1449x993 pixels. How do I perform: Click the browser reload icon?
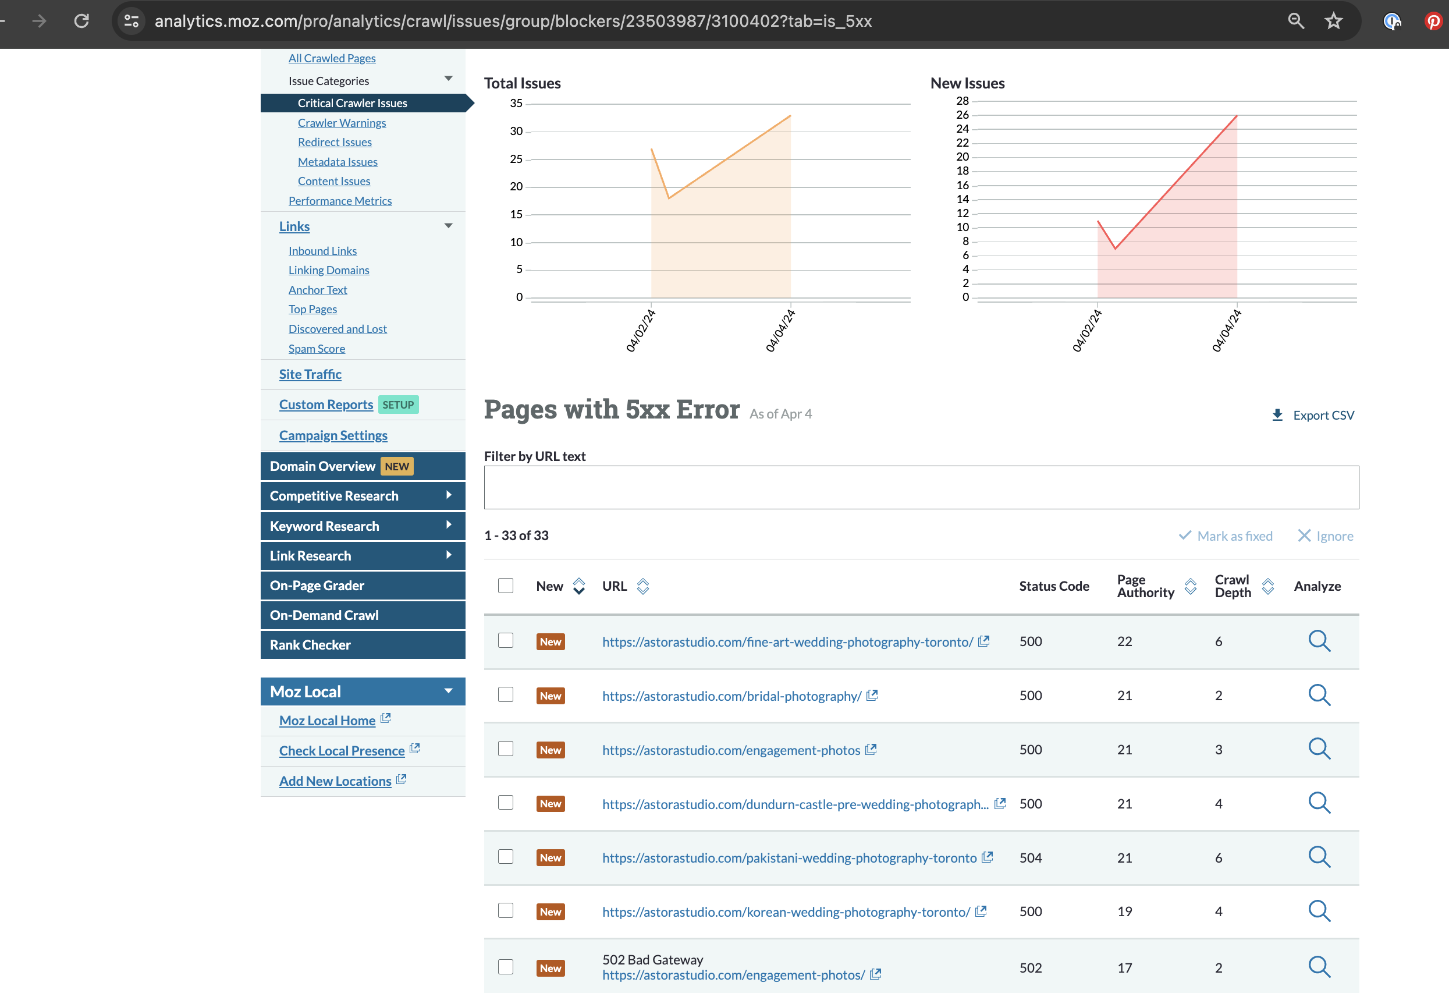[x=81, y=21]
